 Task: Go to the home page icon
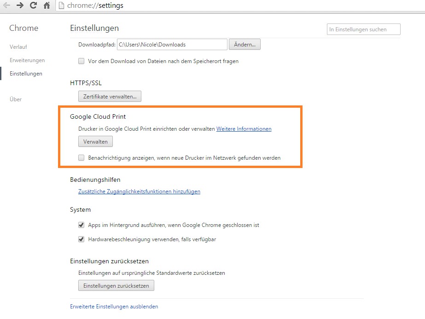tap(47, 6)
